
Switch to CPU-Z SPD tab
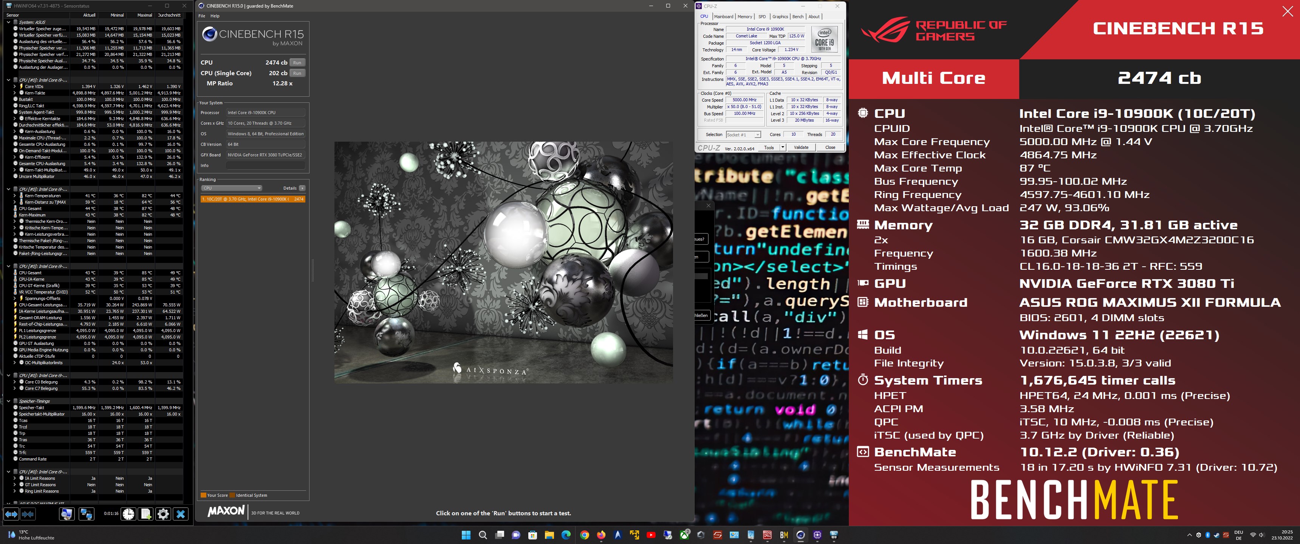[x=762, y=17]
